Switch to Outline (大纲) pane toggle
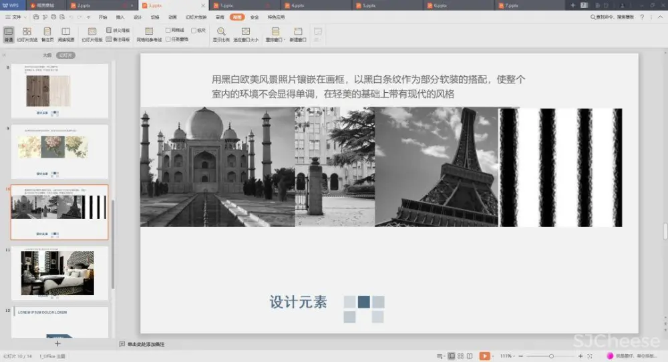Image resolution: width=668 pixels, height=362 pixels. (47, 55)
